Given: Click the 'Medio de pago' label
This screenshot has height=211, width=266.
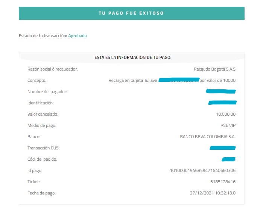Looking at the screenshot, I should click(x=42, y=125).
